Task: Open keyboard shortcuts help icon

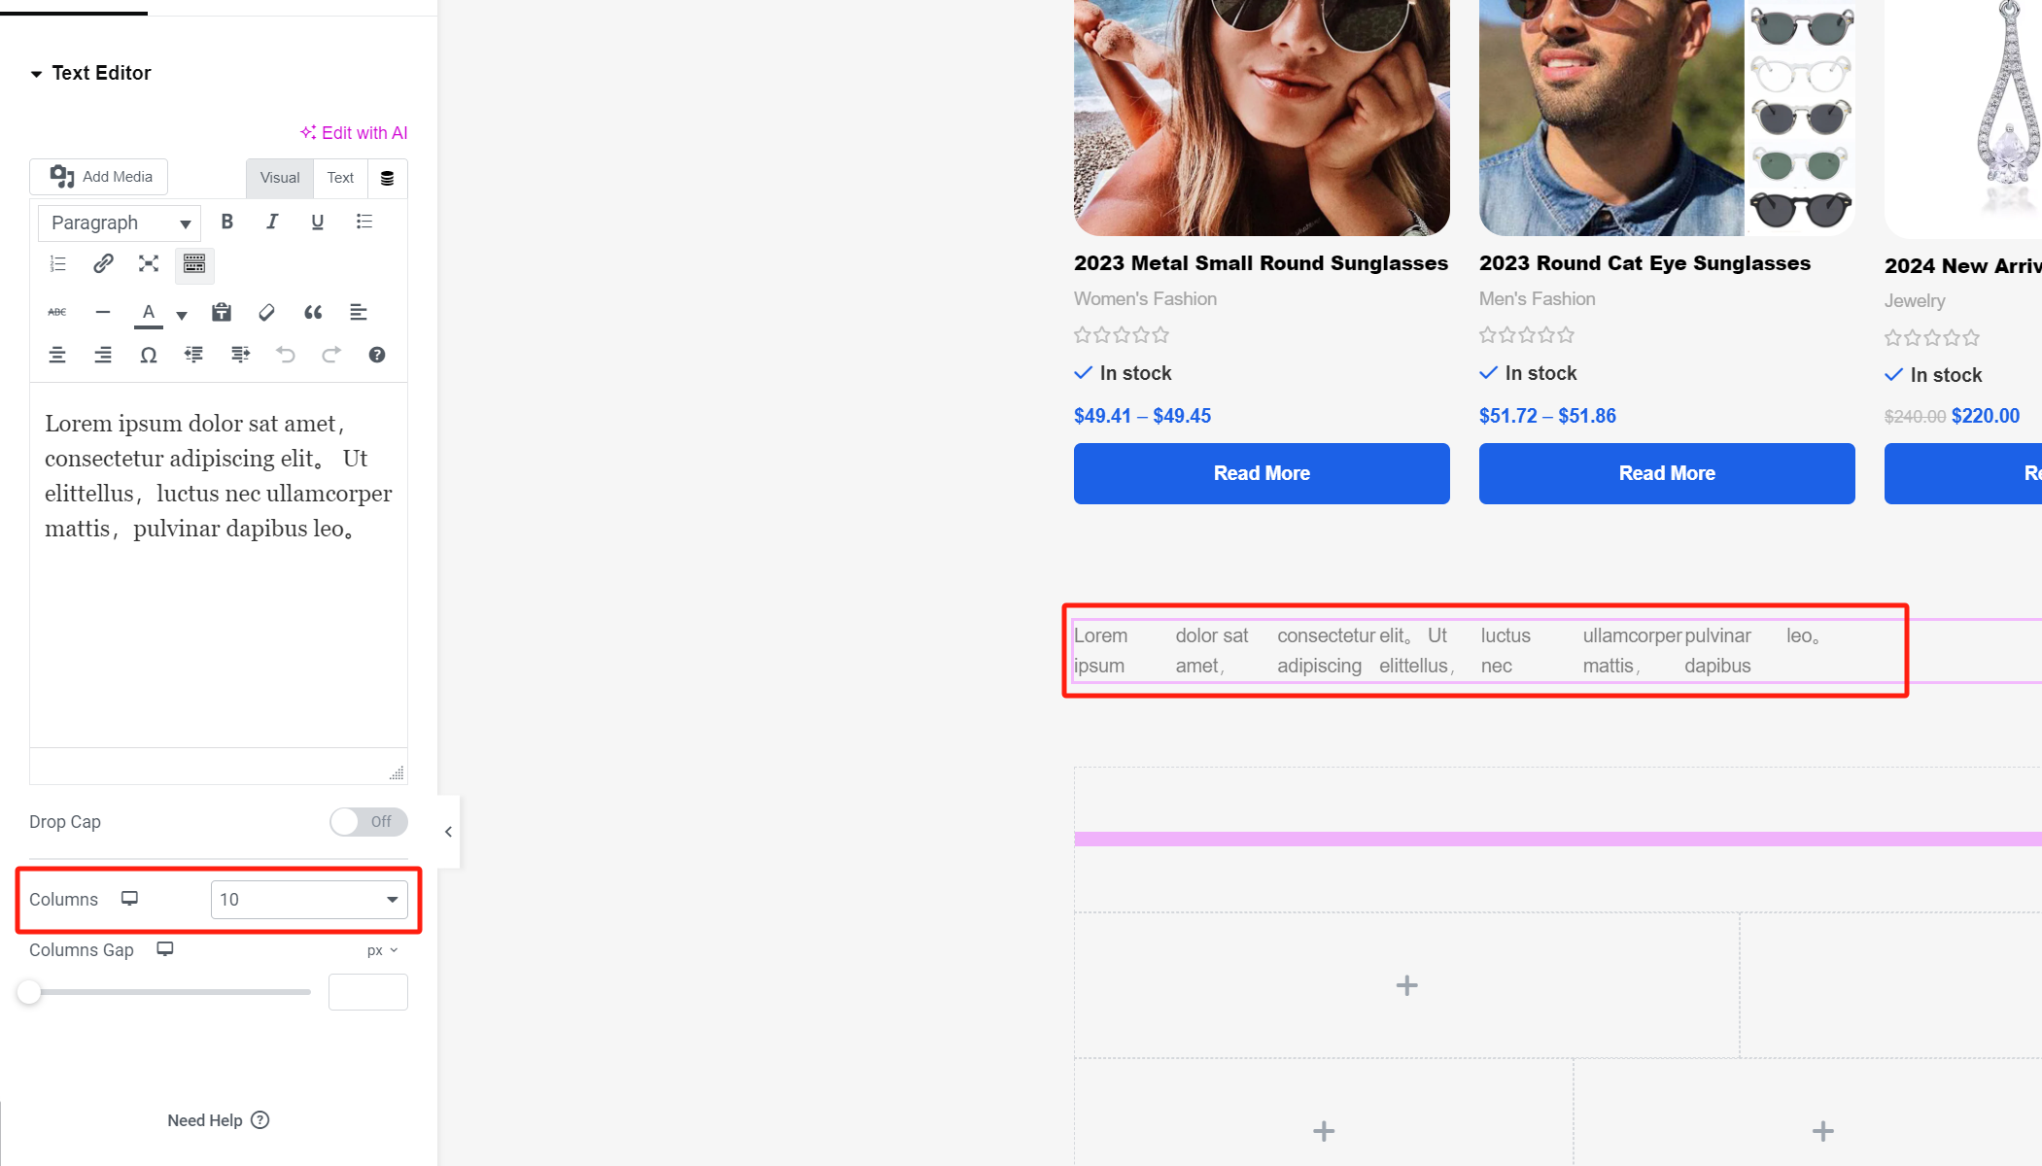Action: tap(377, 355)
